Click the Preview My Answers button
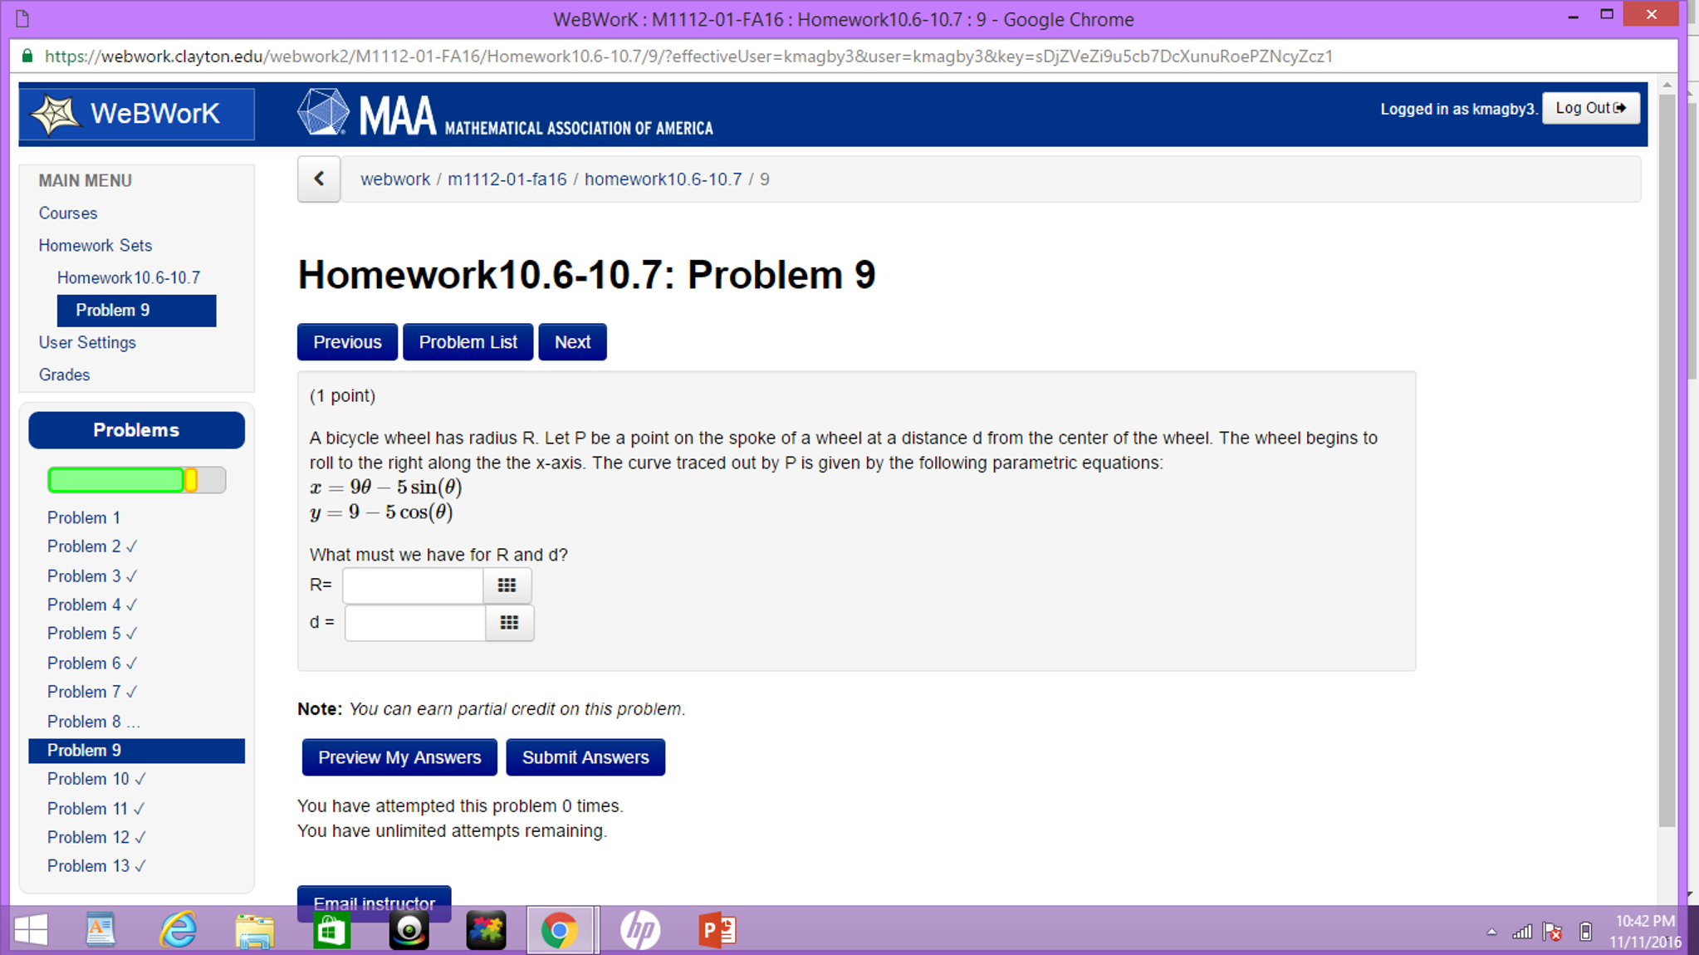 tap(399, 757)
